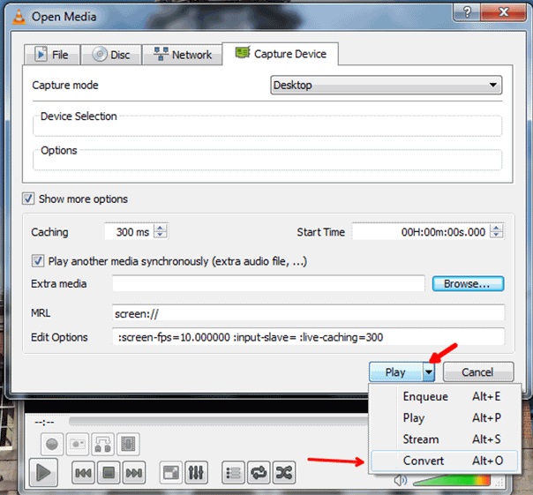Choose Enqueue from the dropdown menu
The height and width of the screenshot is (495, 533).
click(x=445, y=396)
